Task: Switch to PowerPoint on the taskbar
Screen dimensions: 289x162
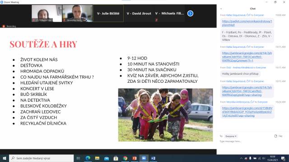Action: point(135,158)
